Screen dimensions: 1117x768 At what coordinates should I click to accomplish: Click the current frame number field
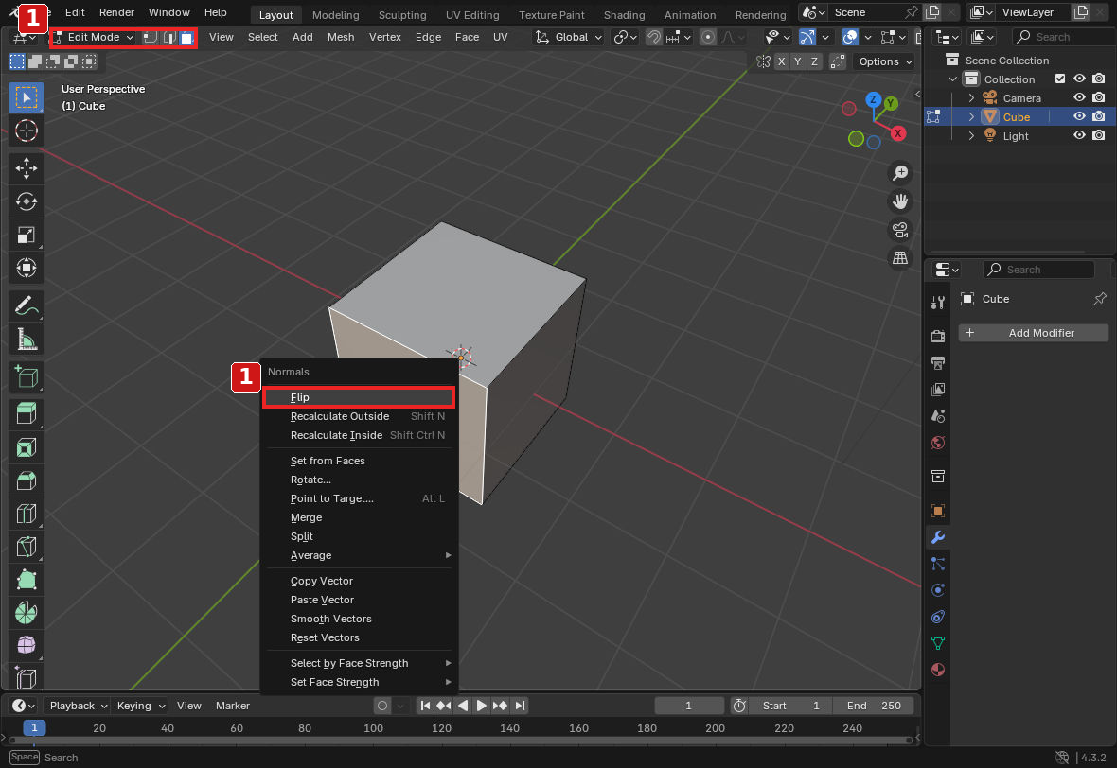[689, 706]
